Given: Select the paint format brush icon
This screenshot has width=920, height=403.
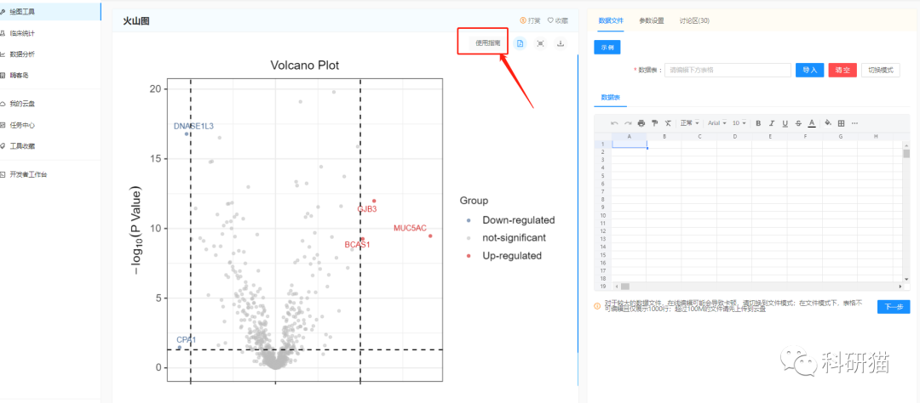Looking at the screenshot, I should click(655, 123).
